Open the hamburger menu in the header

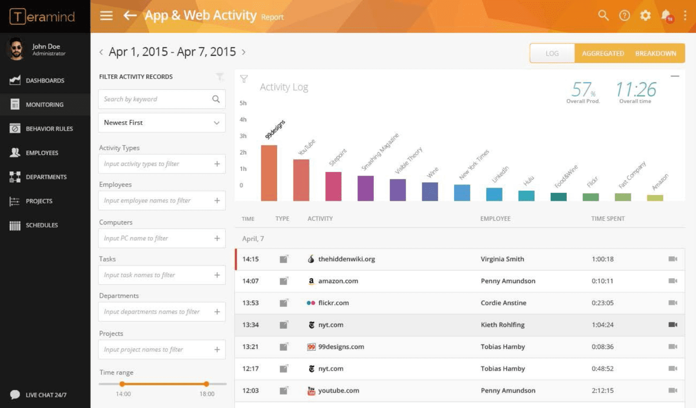106,16
